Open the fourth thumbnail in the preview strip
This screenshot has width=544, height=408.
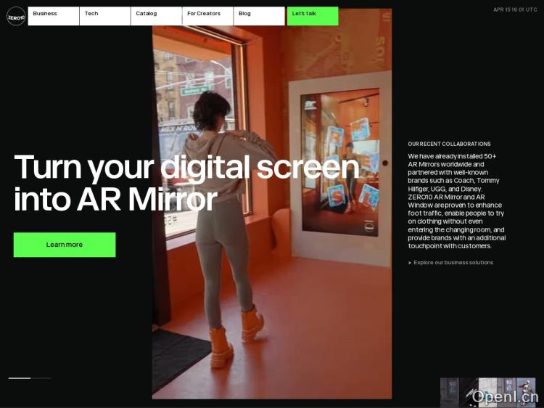point(506,392)
